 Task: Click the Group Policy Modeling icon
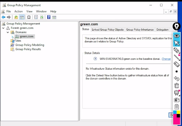click(x=12, y=45)
